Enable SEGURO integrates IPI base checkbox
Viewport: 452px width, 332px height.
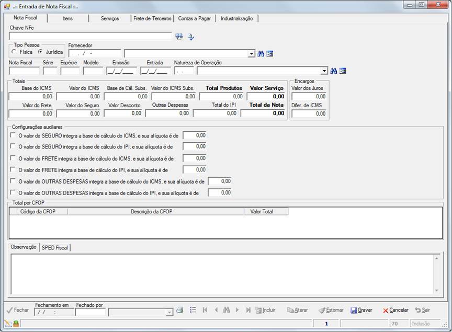coord(13,146)
